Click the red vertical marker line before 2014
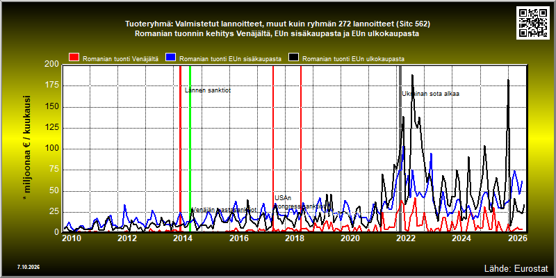Image resolution: width=556 pixels, height=278 pixels. [x=180, y=149]
